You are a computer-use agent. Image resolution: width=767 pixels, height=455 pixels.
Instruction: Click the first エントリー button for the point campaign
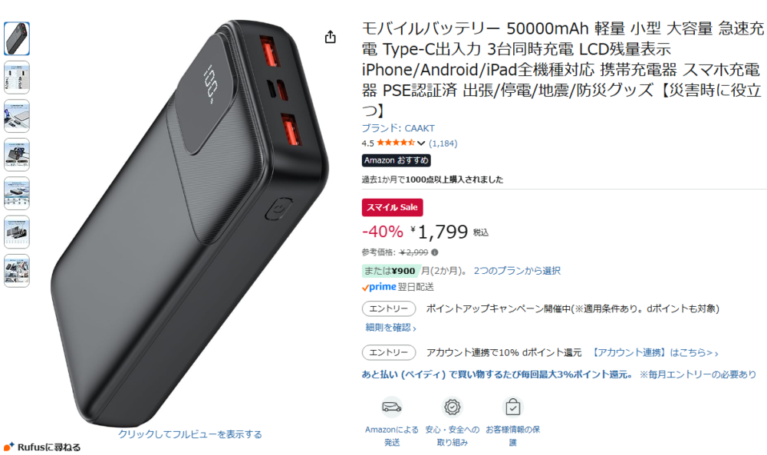point(389,308)
